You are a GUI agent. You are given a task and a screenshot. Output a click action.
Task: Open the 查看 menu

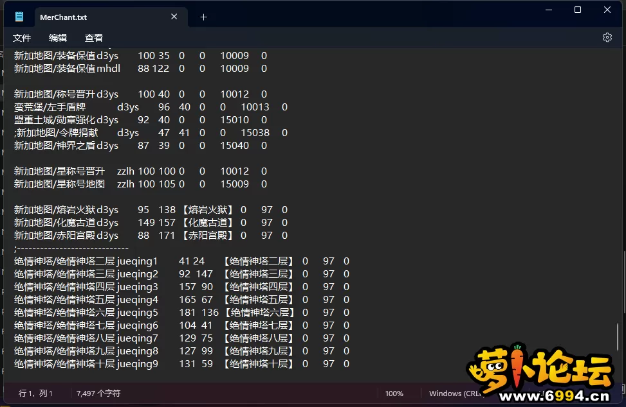(94, 38)
